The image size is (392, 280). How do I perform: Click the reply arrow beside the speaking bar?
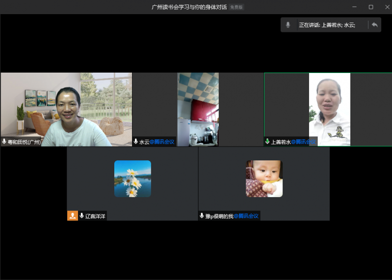point(374,25)
